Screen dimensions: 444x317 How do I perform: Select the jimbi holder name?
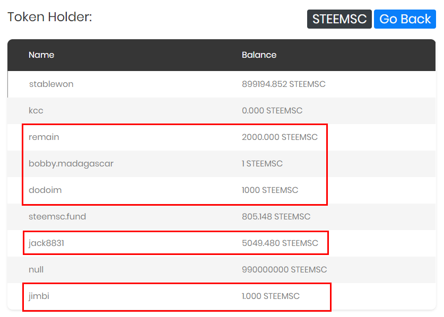point(39,296)
